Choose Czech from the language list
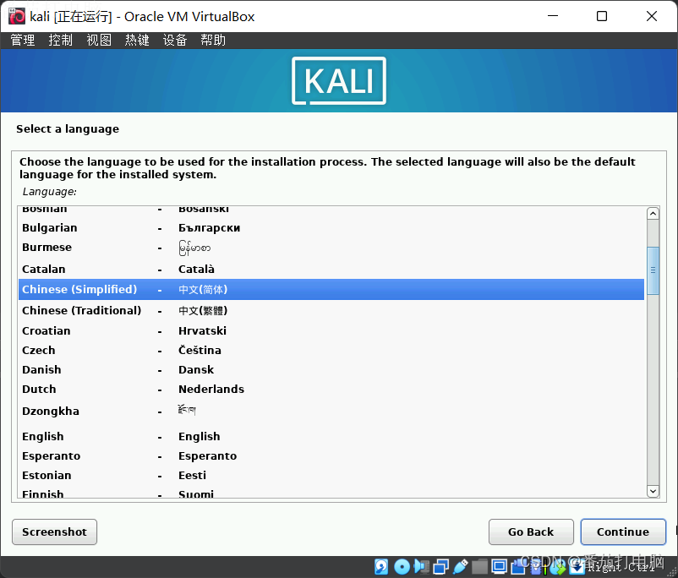678x578 pixels. [x=331, y=350]
